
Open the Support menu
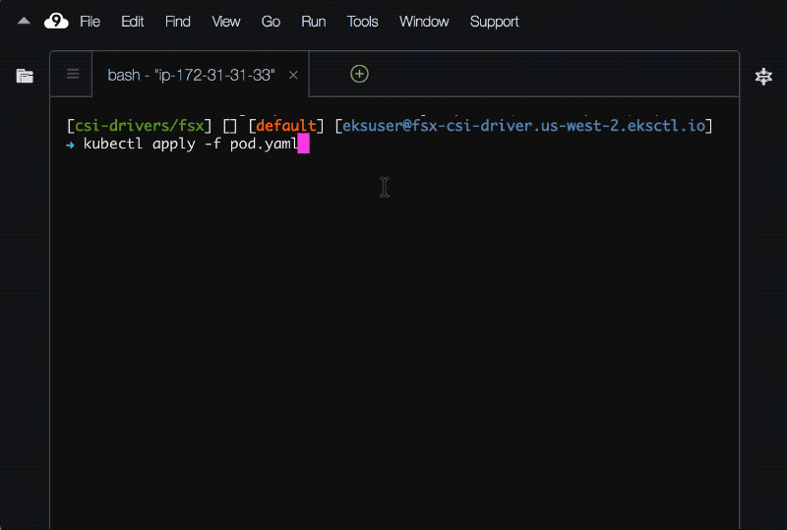point(495,22)
